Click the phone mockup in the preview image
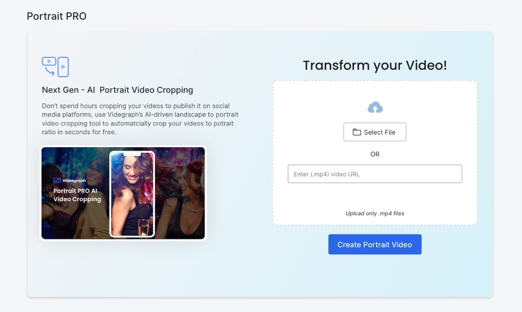The image size is (522, 312). coord(132,194)
